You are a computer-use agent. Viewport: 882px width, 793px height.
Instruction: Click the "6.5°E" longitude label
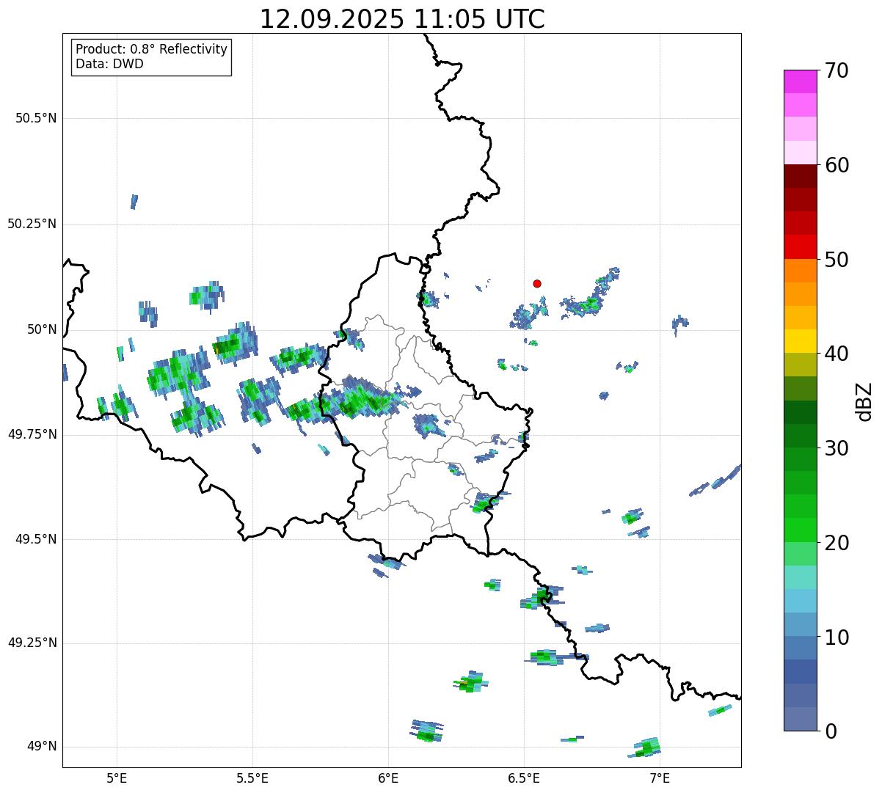[x=524, y=778]
